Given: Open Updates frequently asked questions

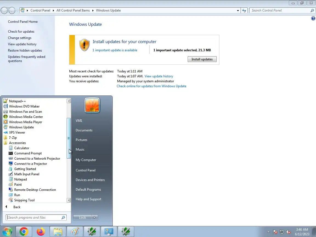Looking at the screenshot, I should pyautogui.click(x=27, y=59).
